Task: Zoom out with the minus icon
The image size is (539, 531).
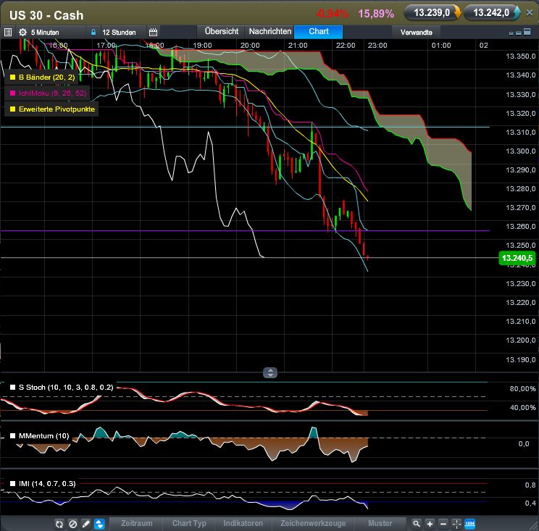Action: tap(443, 524)
